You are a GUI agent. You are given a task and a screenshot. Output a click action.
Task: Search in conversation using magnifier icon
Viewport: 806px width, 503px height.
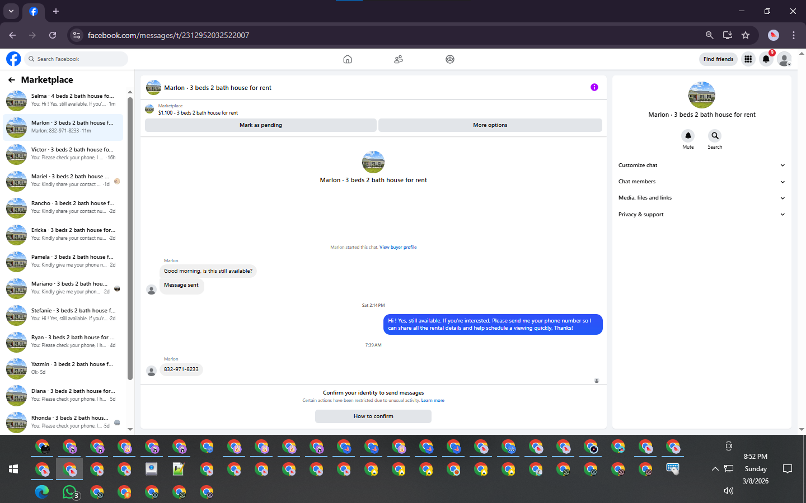pos(715,136)
